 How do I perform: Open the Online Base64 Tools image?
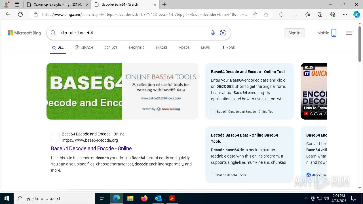tap(160, 91)
